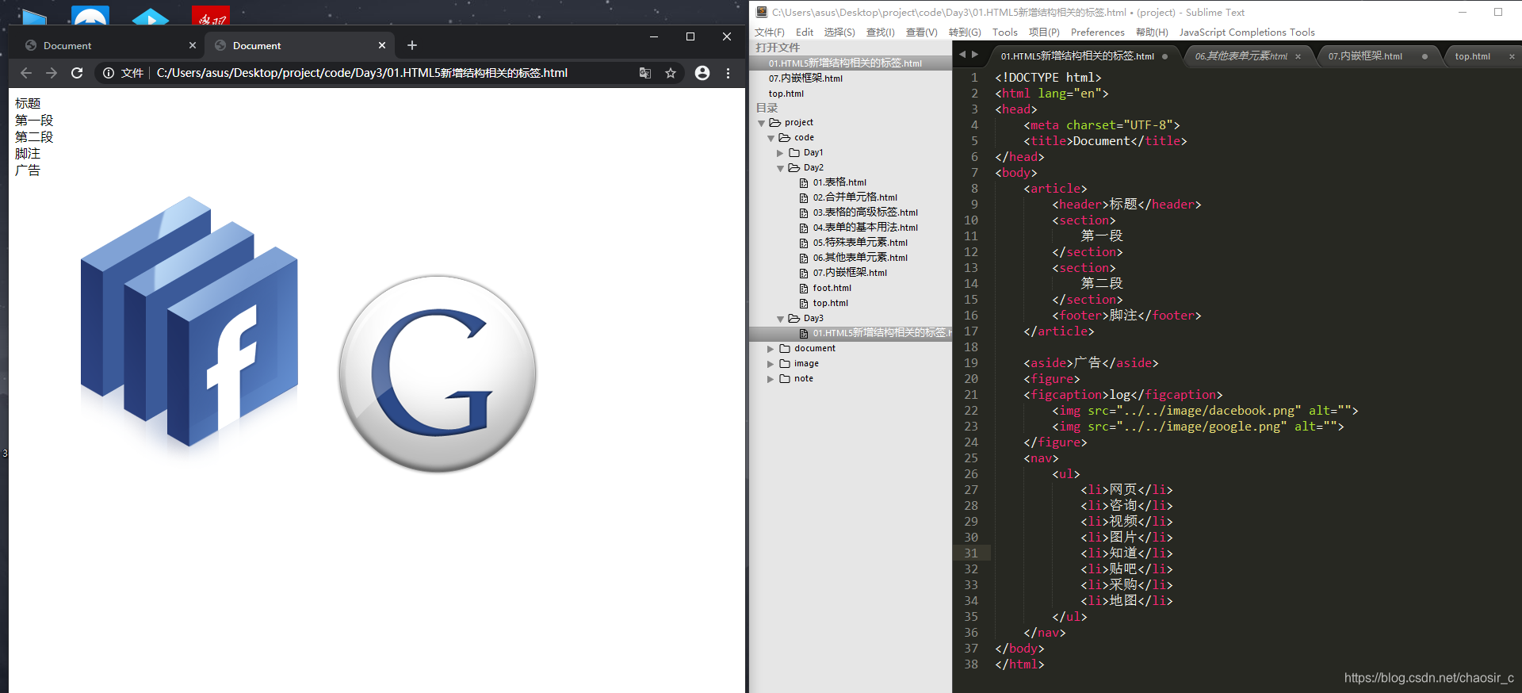The image size is (1522, 693).
Task: Expand the note folder
Action: [x=771, y=379]
